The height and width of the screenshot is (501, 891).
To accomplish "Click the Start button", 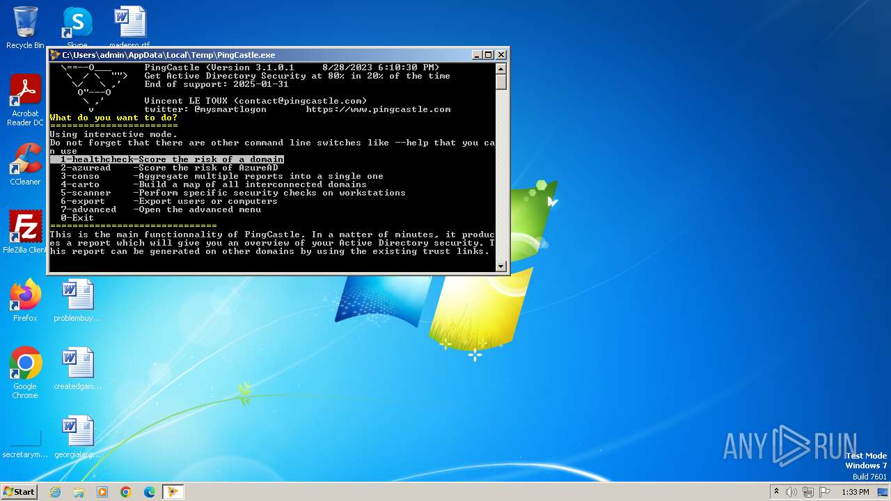I will click(19, 492).
